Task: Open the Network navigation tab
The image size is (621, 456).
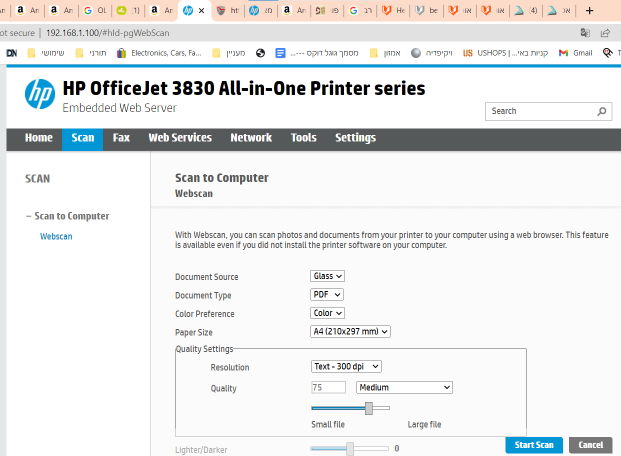Action: pyautogui.click(x=251, y=138)
